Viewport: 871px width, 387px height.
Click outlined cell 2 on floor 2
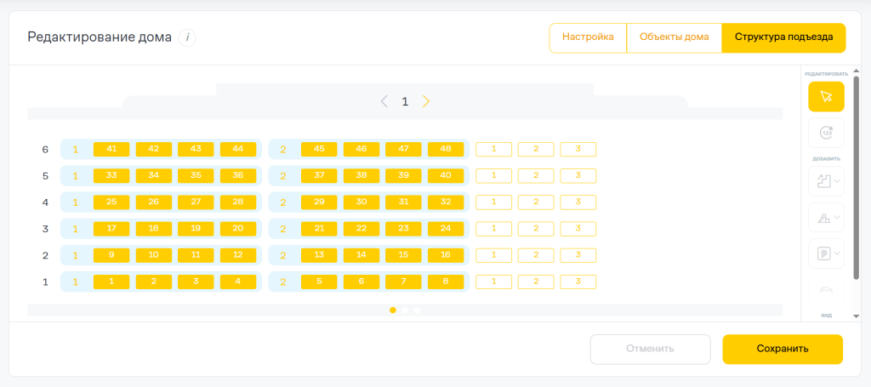click(x=536, y=255)
